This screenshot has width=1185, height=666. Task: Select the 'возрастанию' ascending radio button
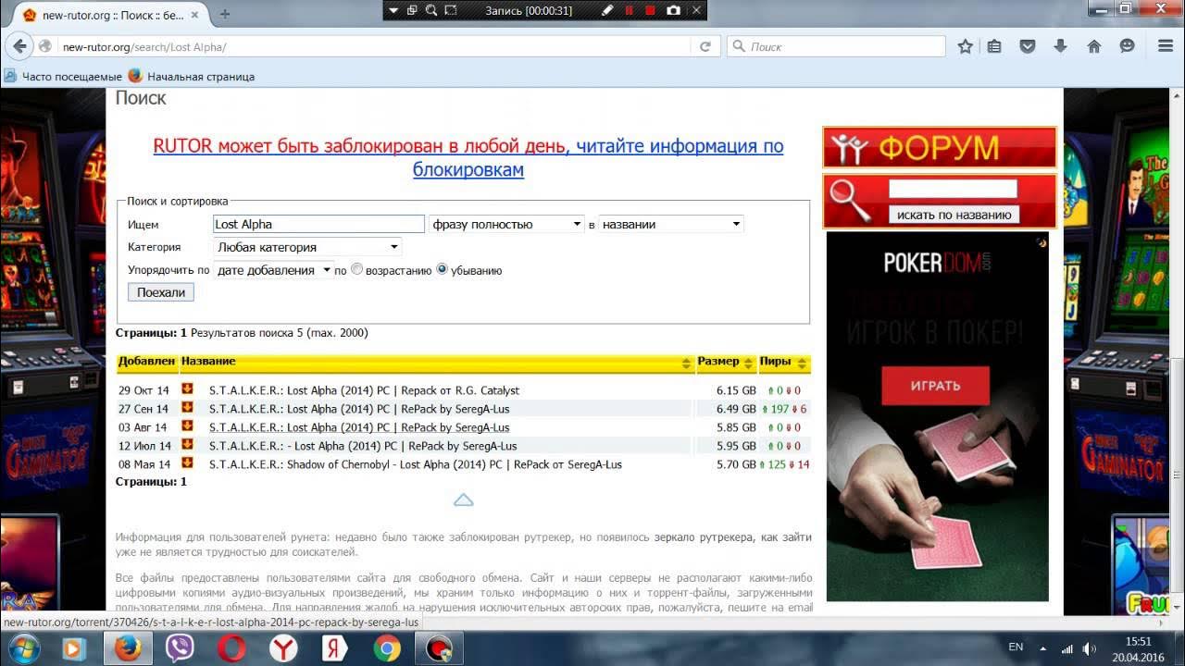click(x=356, y=270)
